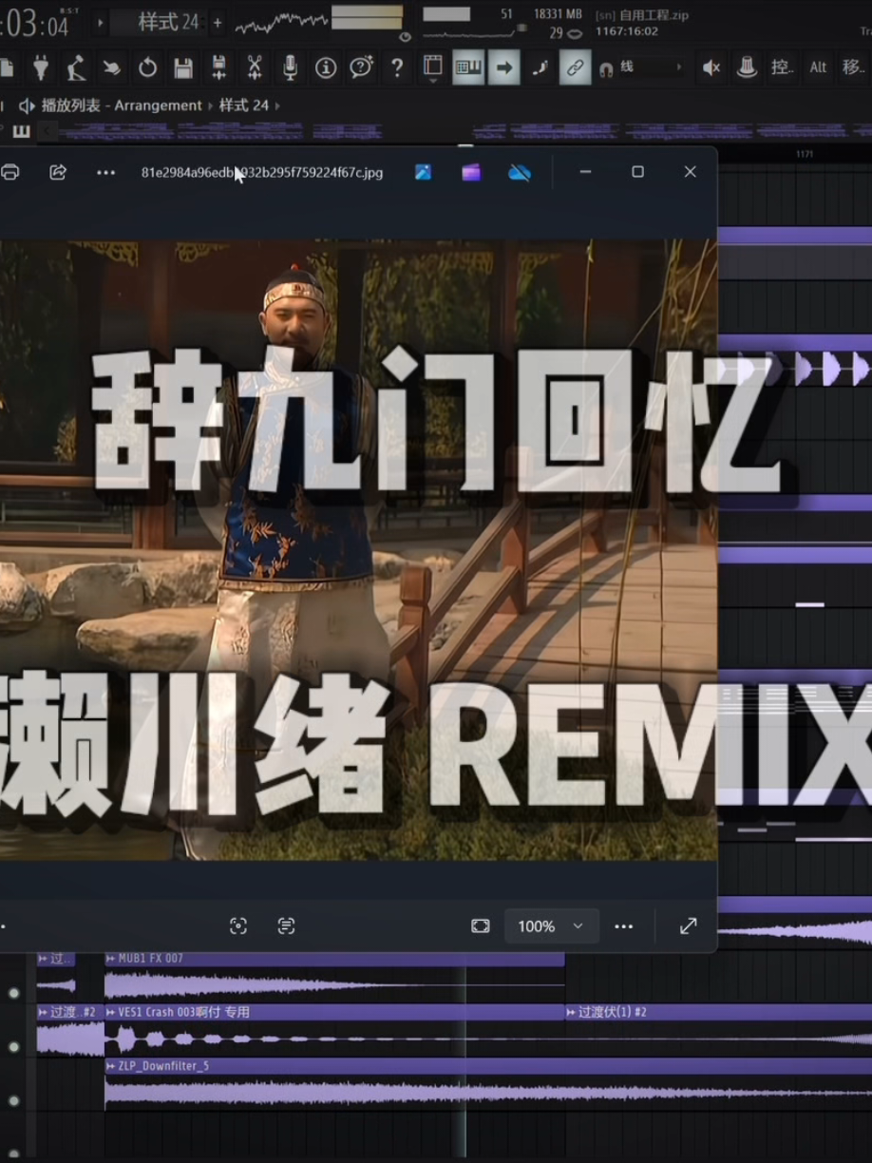The height and width of the screenshot is (1163, 872).
Task: Open 过渡 #2 clip menu arrow
Action: [43, 1013]
